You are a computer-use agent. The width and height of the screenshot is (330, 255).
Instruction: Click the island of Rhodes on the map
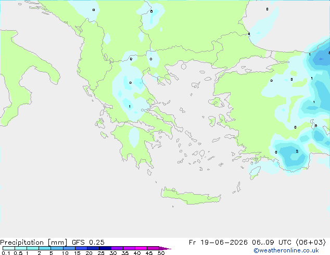pyautogui.click(x=255, y=173)
